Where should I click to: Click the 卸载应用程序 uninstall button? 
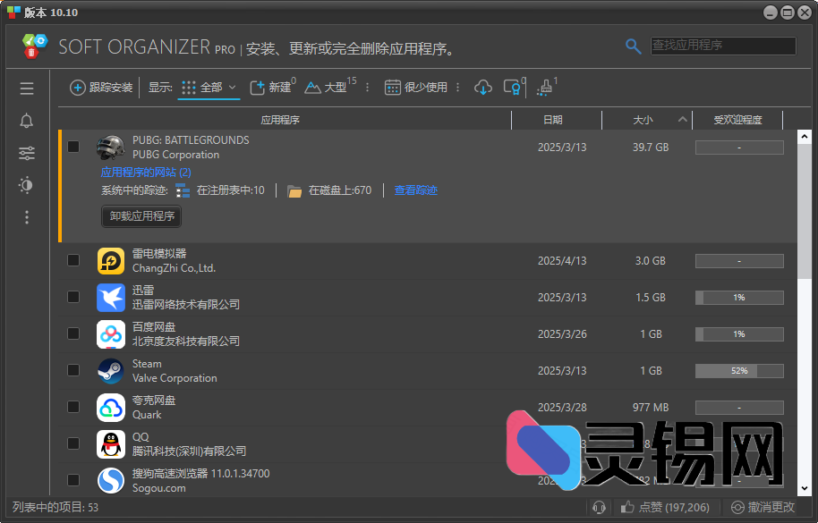[141, 215]
